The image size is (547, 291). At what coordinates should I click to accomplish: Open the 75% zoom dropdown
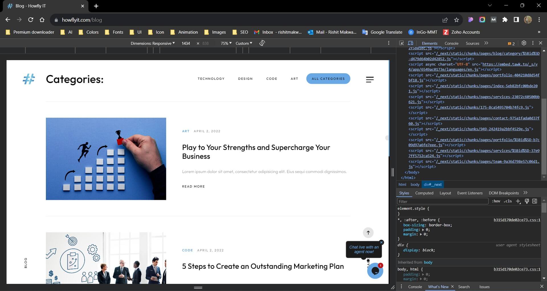(x=226, y=43)
